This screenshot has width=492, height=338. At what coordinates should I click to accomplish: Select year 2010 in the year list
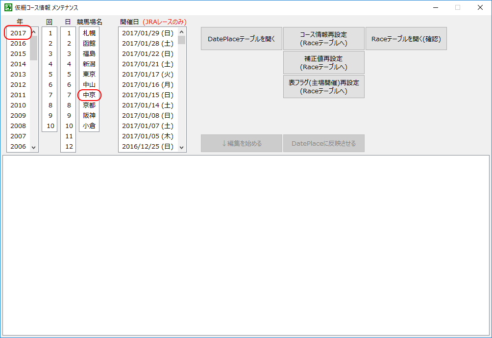tap(18, 105)
